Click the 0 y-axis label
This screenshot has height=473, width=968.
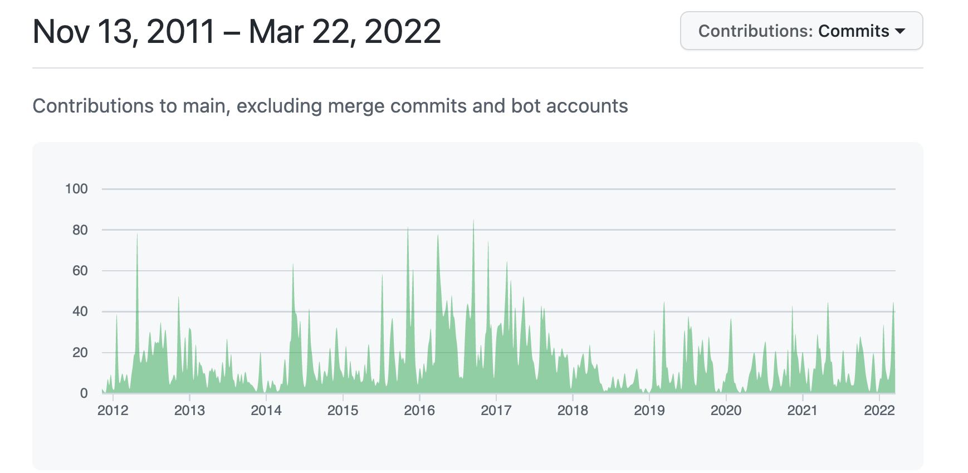click(x=84, y=393)
